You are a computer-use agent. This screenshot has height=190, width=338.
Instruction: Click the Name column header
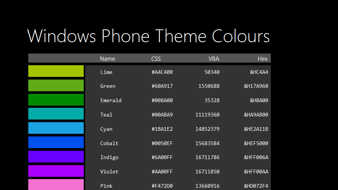[x=108, y=58]
